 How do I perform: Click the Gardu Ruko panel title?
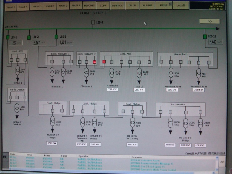pyautogui.click(x=180, y=54)
